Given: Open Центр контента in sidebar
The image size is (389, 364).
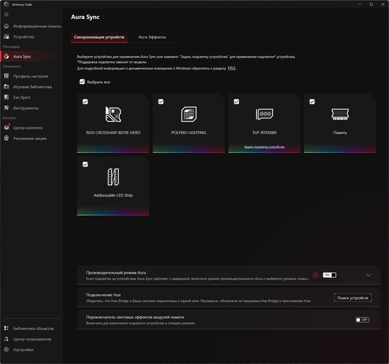Looking at the screenshot, I should coord(32,128).
